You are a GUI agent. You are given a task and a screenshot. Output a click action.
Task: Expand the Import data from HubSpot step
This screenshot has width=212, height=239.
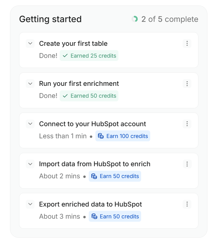pyautogui.click(x=30, y=164)
